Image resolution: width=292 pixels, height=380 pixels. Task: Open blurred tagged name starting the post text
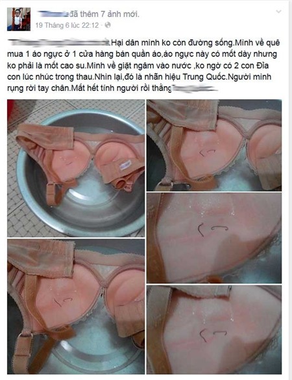pyautogui.click(x=59, y=43)
